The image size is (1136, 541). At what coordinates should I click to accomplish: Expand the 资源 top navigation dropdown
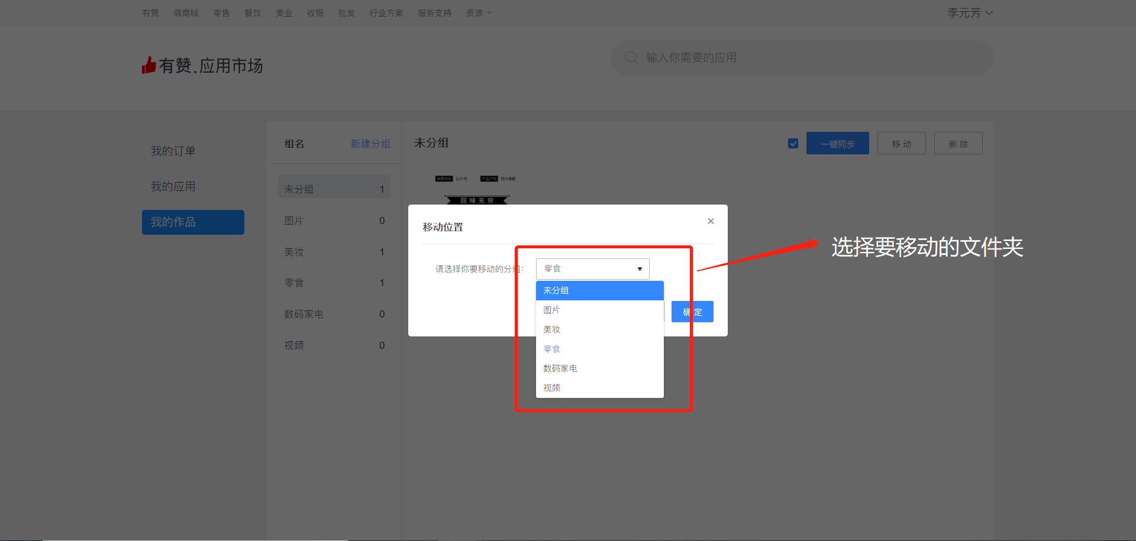tap(478, 13)
